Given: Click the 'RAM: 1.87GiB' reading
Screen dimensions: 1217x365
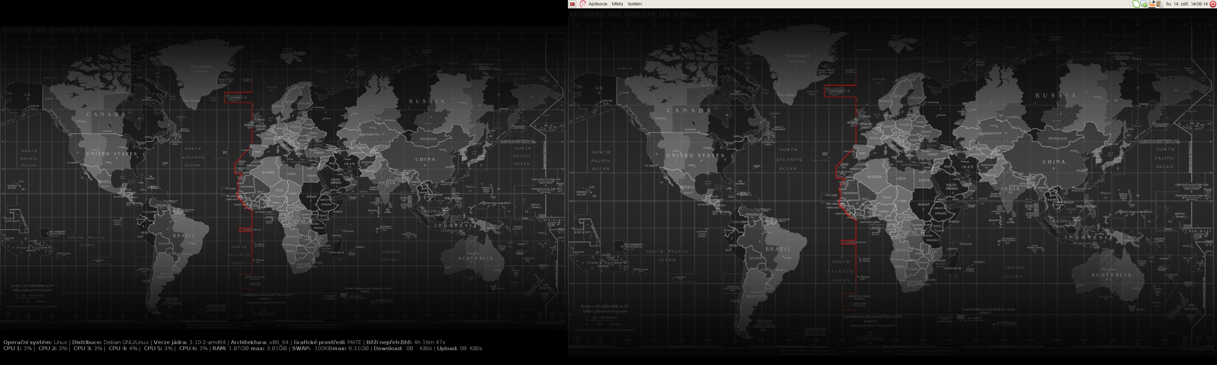Looking at the screenshot, I should [x=231, y=348].
